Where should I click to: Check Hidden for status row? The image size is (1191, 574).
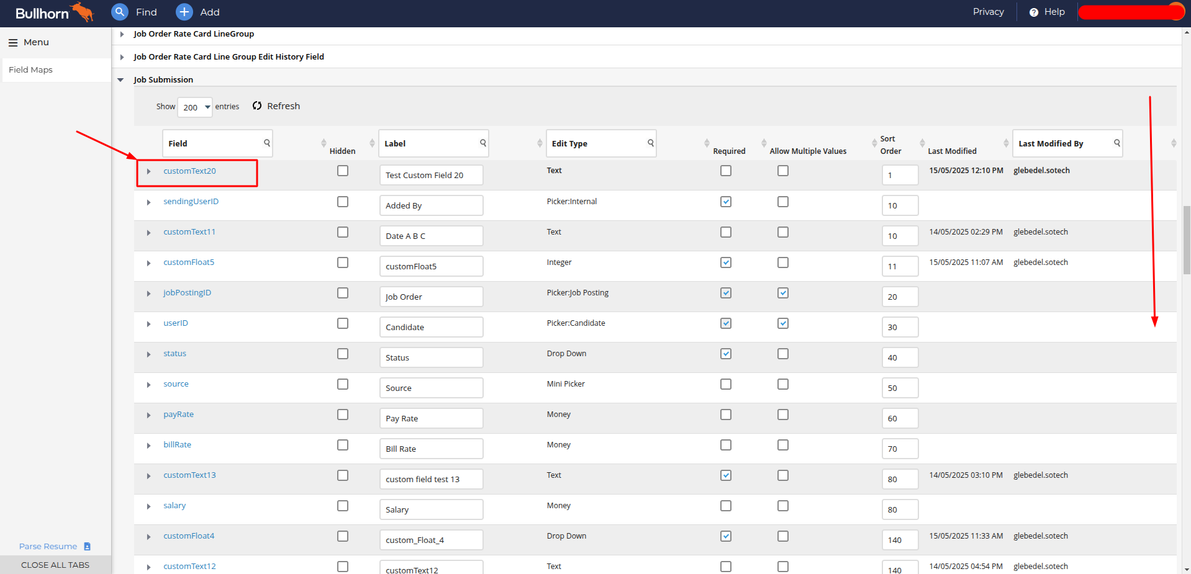[343, 354]
